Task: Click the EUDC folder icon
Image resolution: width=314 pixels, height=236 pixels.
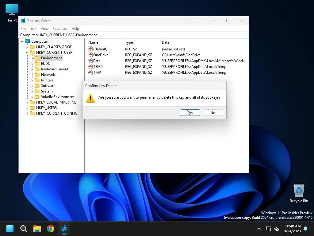Action: click(x=37, y=63)
